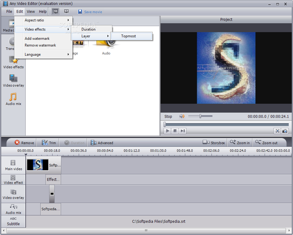The width and height of the screenshot is (293, 235).
Task: Click the preview seek bar
Action: [x=226, y=125]
